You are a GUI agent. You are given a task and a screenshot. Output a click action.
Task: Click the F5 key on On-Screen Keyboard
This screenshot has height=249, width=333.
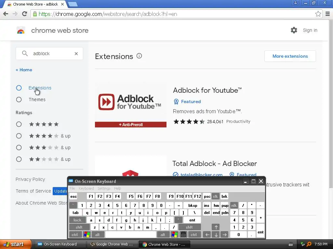click(x=131, y=196)
